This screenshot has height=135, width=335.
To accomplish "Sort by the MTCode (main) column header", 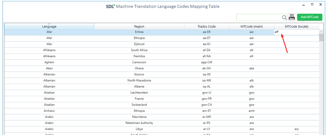I will (252, 26).
